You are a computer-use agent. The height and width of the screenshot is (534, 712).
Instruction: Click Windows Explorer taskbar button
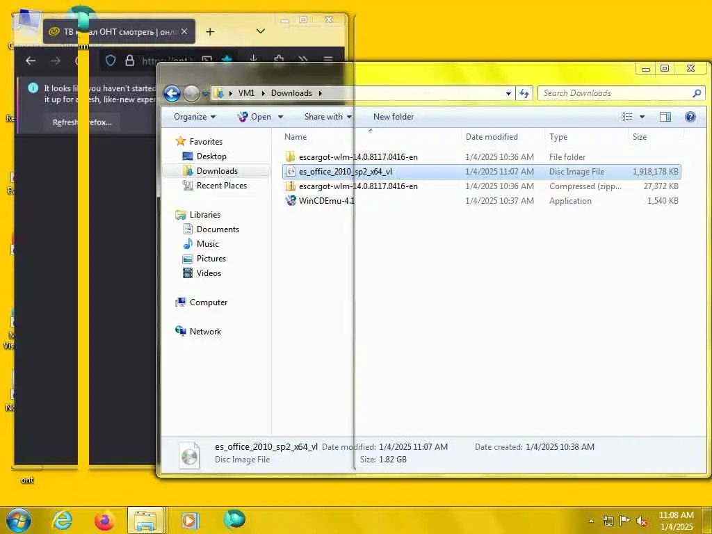(x=145, y=520)
